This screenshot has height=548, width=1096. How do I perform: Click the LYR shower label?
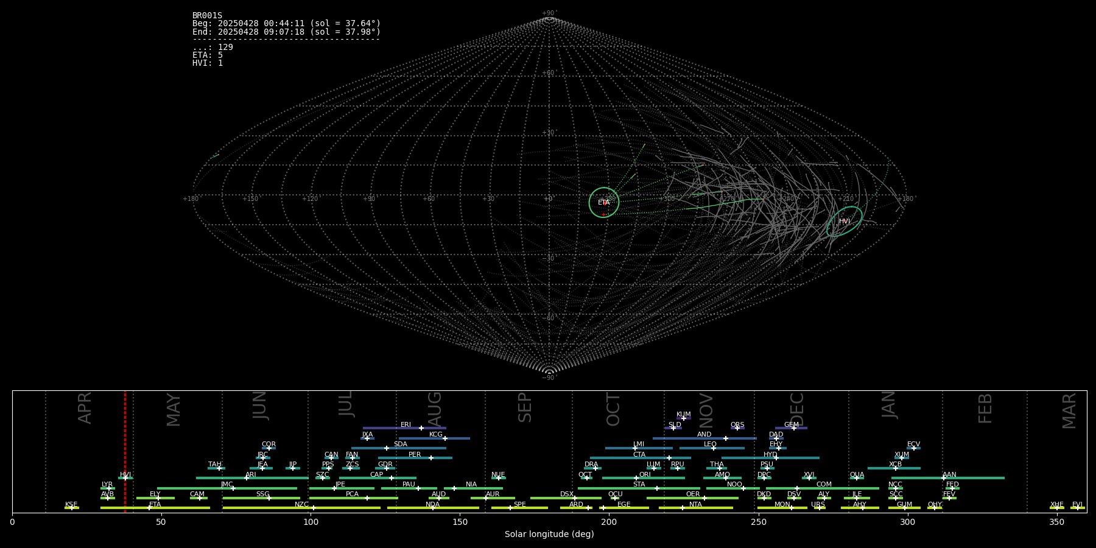(x=107, y=485)
